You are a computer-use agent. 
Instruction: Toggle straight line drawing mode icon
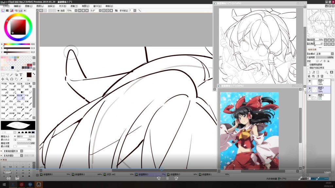click(x=140, y=10)
